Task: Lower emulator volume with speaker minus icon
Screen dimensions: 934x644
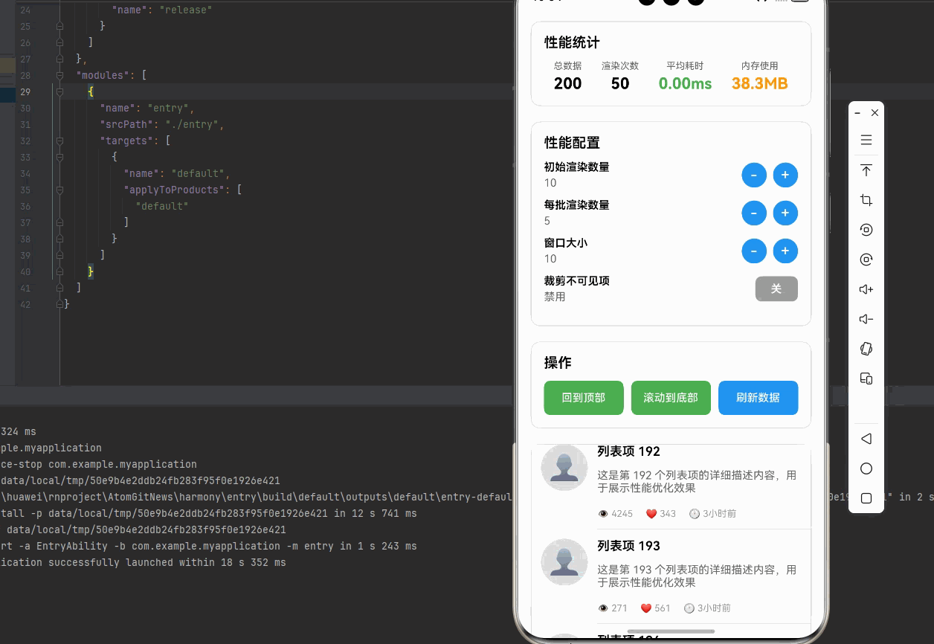Action: point(866,319)
